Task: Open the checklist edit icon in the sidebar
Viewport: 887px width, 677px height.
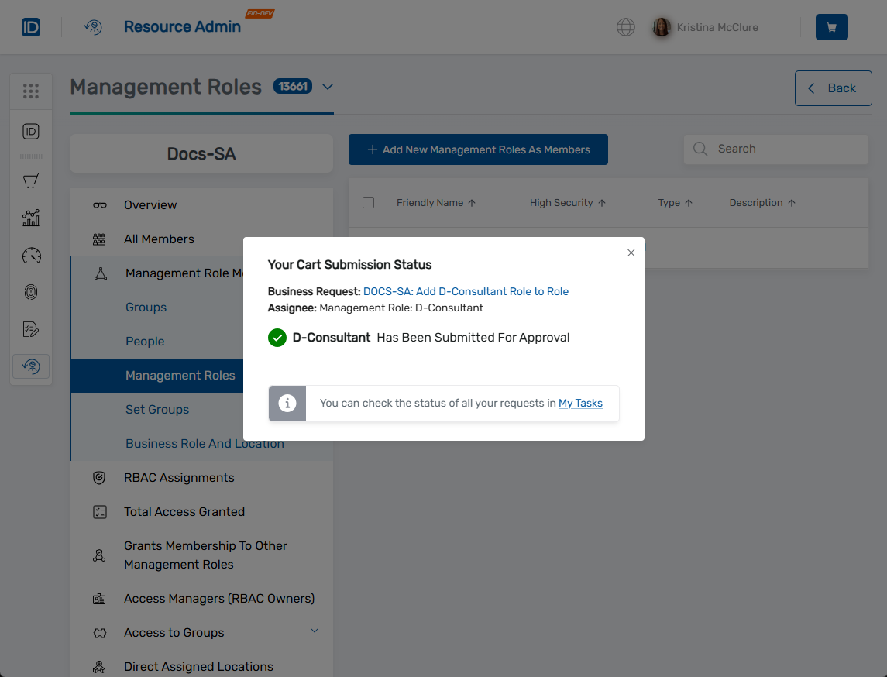Action: click(31, 328)
